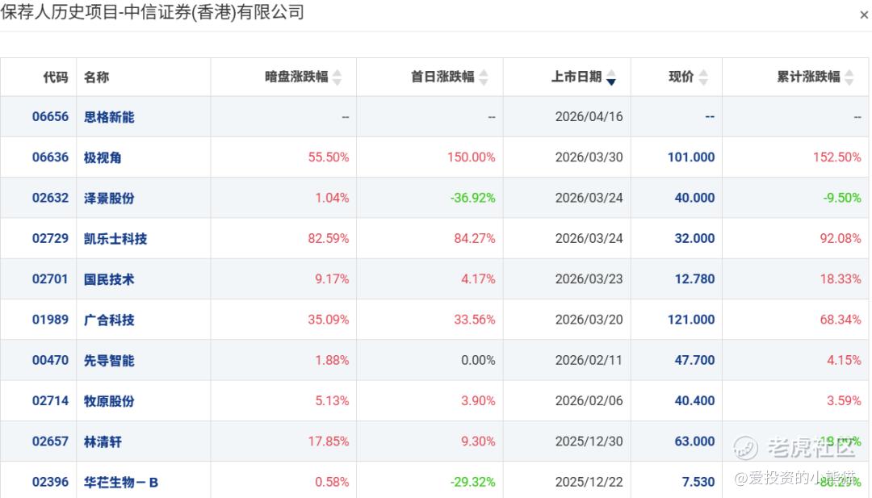Select first-day change -36.92%

point(472,198)
